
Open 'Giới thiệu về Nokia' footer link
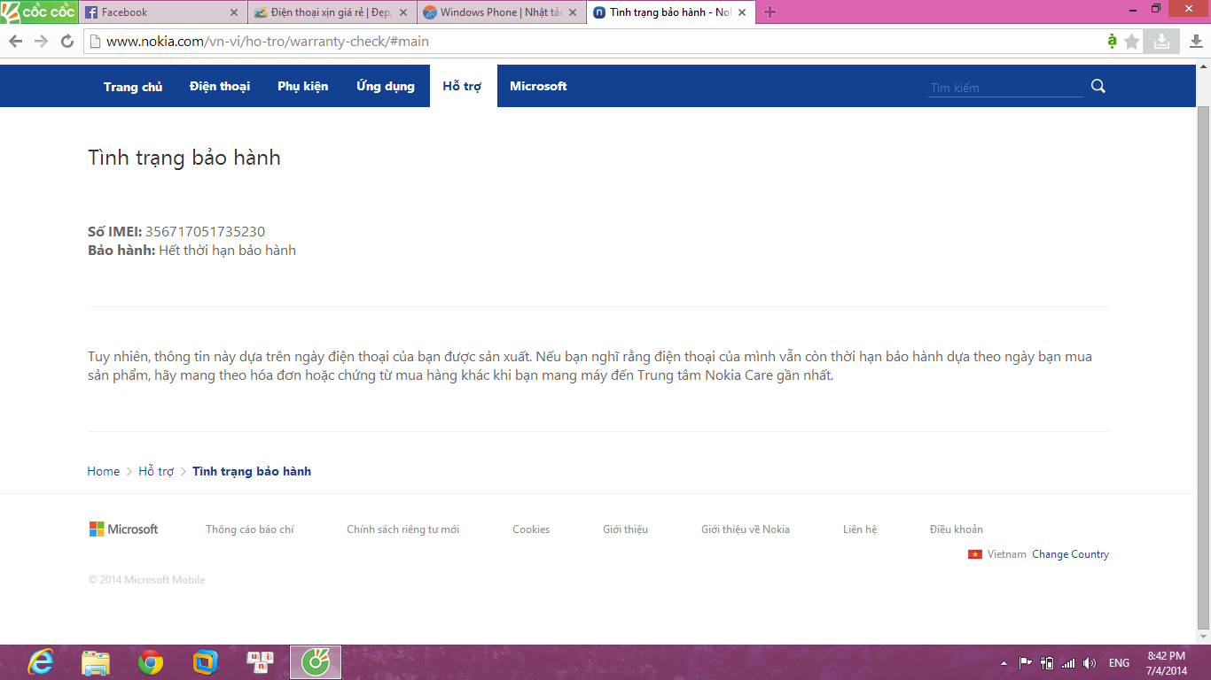746,529
